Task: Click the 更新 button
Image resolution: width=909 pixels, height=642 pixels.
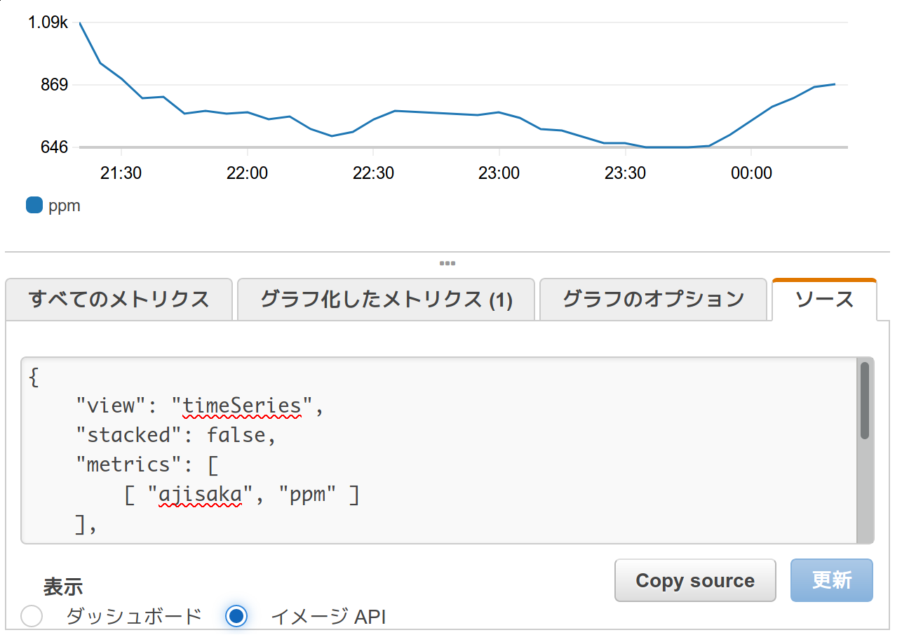Action: point(831,580)
